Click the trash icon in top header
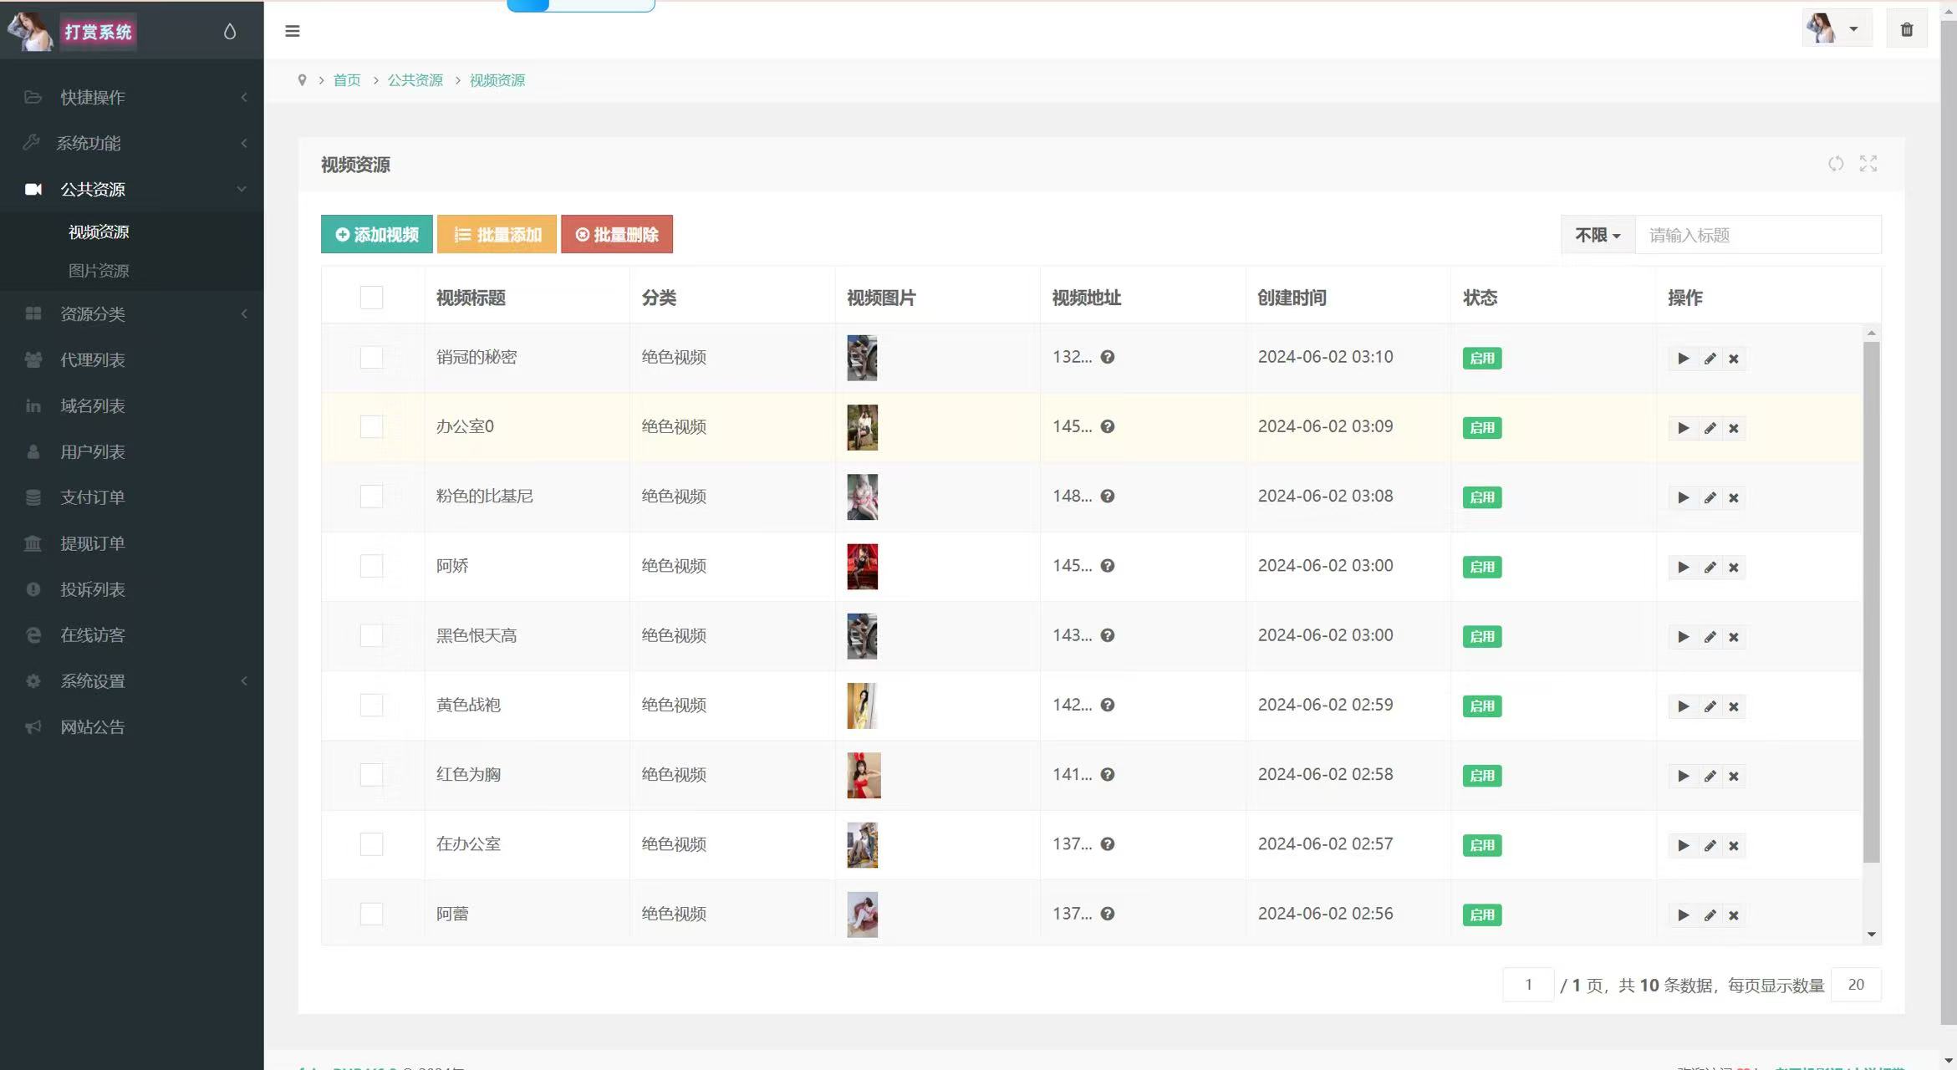This screenshot has height=1070, width=1957. point(1906,30)
